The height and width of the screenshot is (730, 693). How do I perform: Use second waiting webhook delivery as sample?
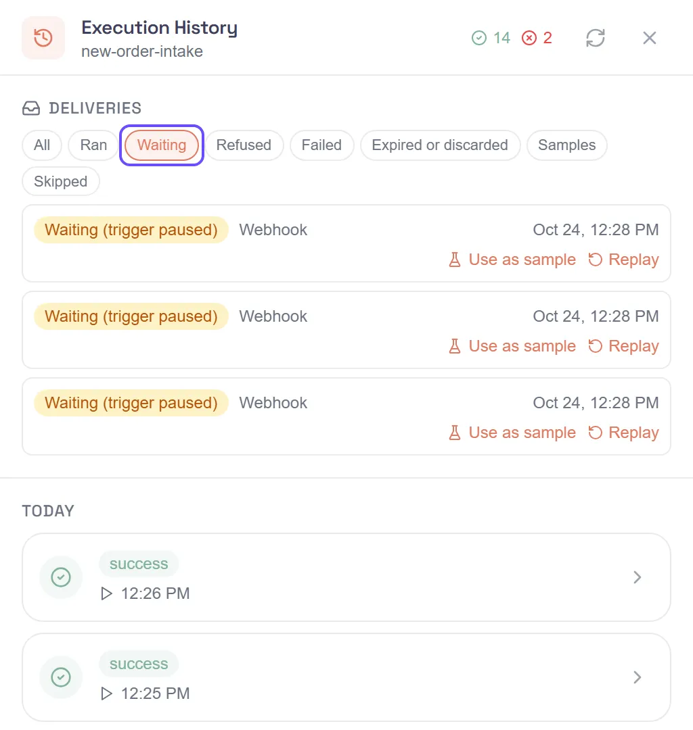[x=512, y=346]
